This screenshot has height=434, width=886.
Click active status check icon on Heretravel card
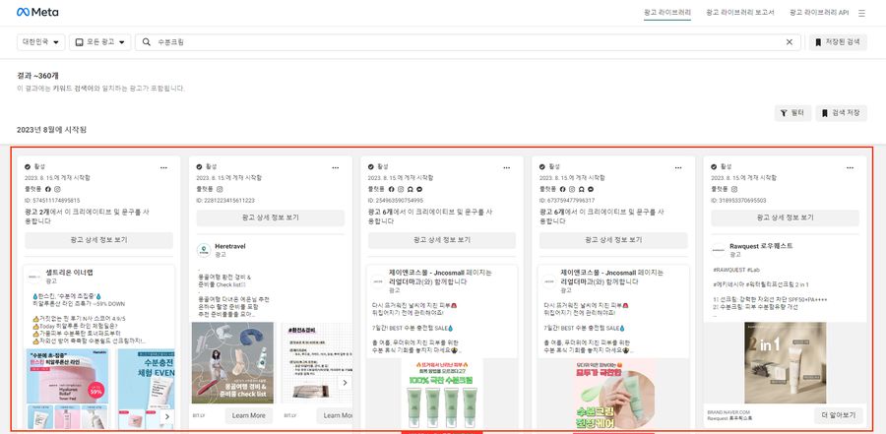coord(199,166)
